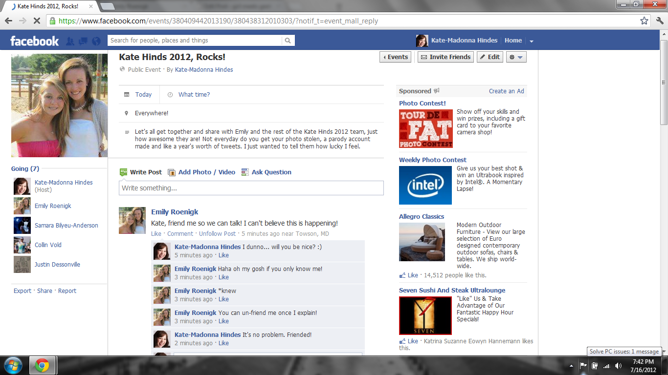Open the event settings gear dropdown

click(516, 57)
